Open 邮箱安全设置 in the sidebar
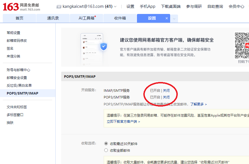Image resolution: width=249 pixels, height=164 pixels. tap(17, 78)
